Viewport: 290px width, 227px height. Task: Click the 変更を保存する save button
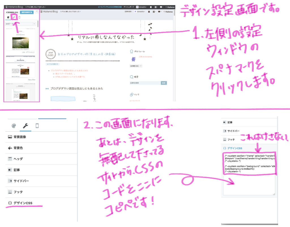coord(27,13)
